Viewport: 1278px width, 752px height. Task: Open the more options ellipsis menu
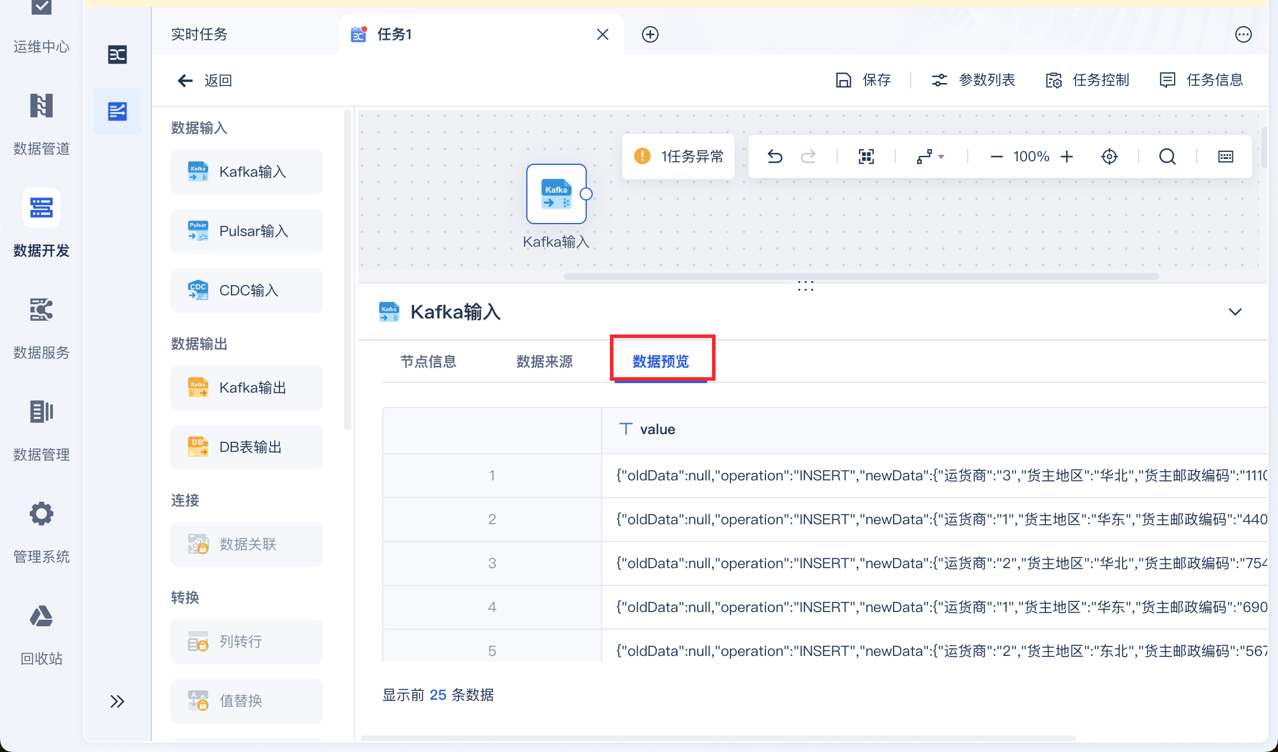[x=1243, y=34]
